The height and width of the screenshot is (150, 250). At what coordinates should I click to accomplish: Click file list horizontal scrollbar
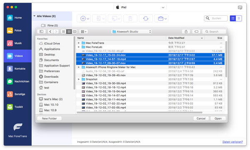tap(140, 113)
